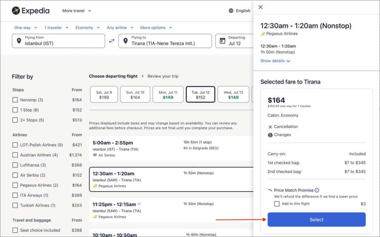This screenshot has width=380, height=237.
Task: Open the Any airline dropdown
Action: pyautogui.click(x=120, y=27)
